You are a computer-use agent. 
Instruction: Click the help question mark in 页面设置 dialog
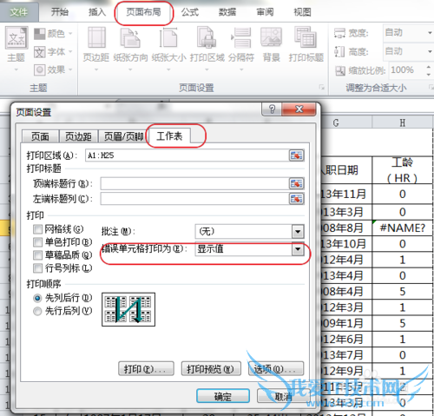click(272, 109)
